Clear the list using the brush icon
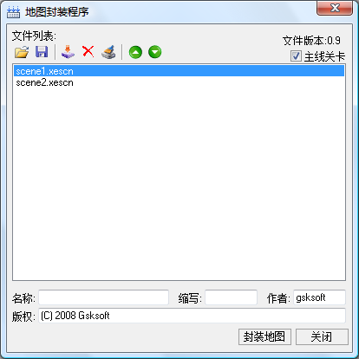The image size is (359, 359). coord(108,52)
